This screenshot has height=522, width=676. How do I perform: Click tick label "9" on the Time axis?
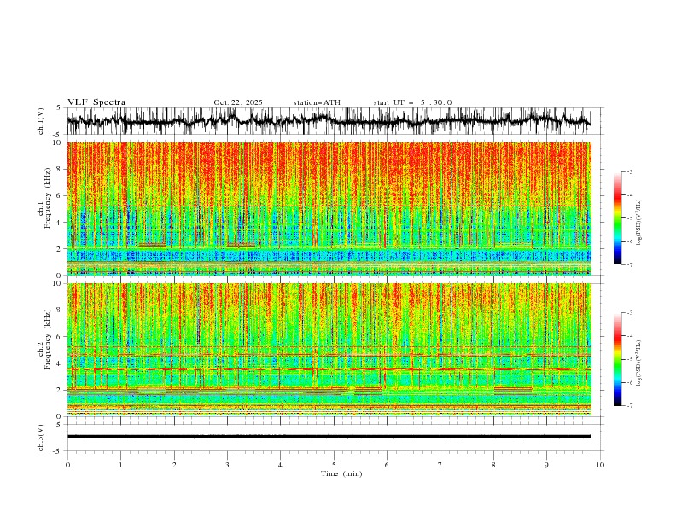click(546, 465)
